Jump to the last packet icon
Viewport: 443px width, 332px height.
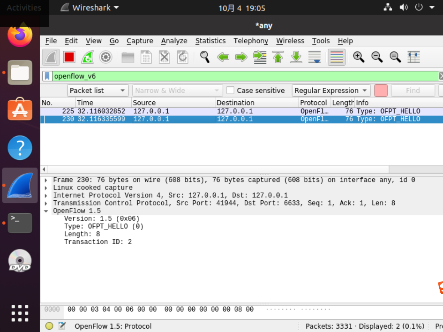point(296,57)
